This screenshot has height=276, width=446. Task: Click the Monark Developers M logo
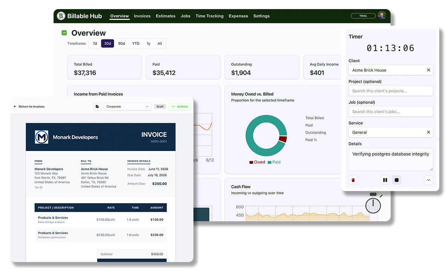click(41, 137)
